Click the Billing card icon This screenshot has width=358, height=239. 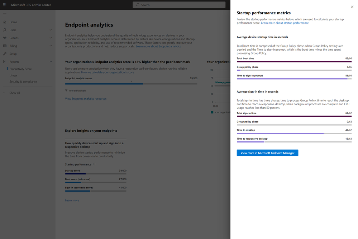(x=5, y=46)
